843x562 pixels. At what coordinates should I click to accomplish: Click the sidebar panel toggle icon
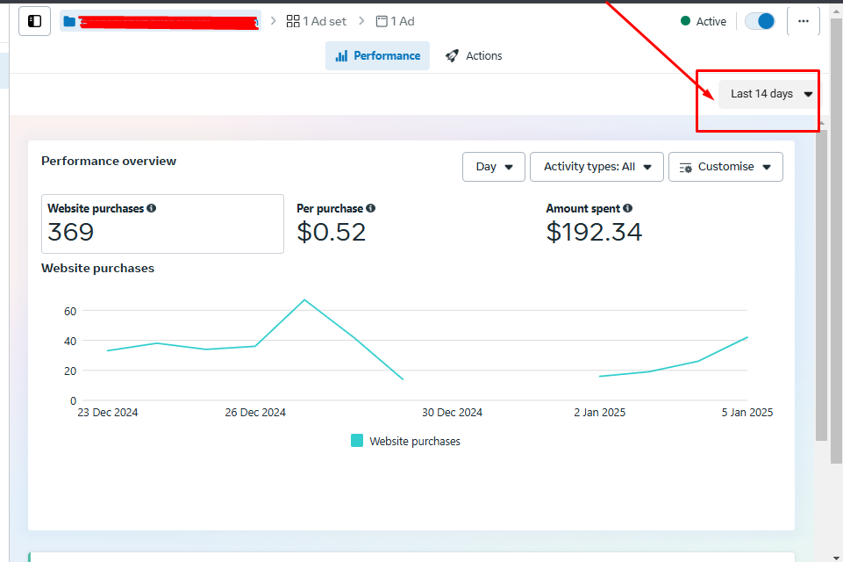coord(34,21)
